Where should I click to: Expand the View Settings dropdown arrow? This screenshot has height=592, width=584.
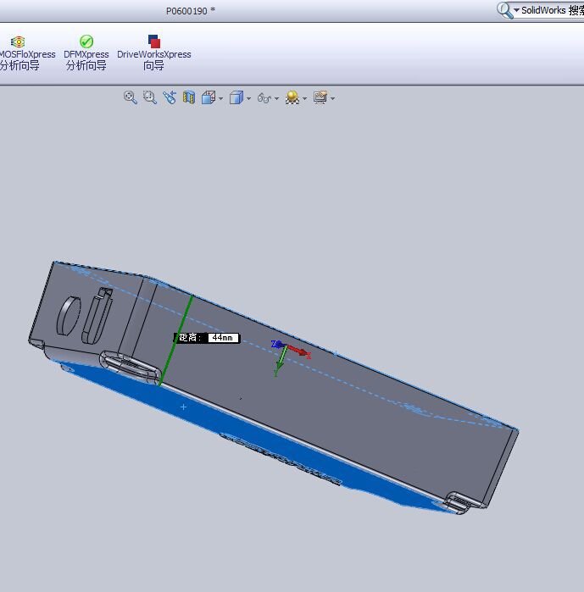tap(332, 98)
